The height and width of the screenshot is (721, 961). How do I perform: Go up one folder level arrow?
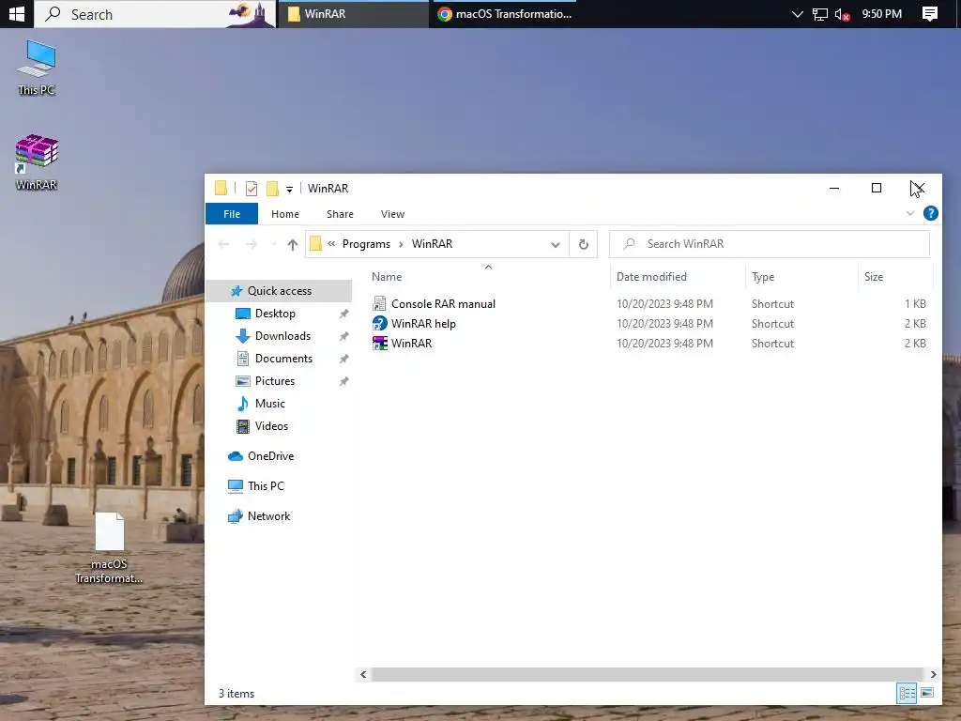(x=293, y=245)
